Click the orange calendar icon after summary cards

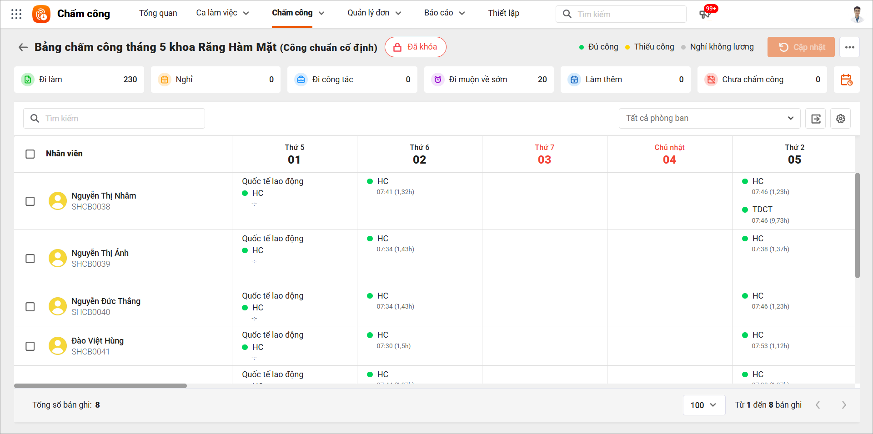(846, 80)
